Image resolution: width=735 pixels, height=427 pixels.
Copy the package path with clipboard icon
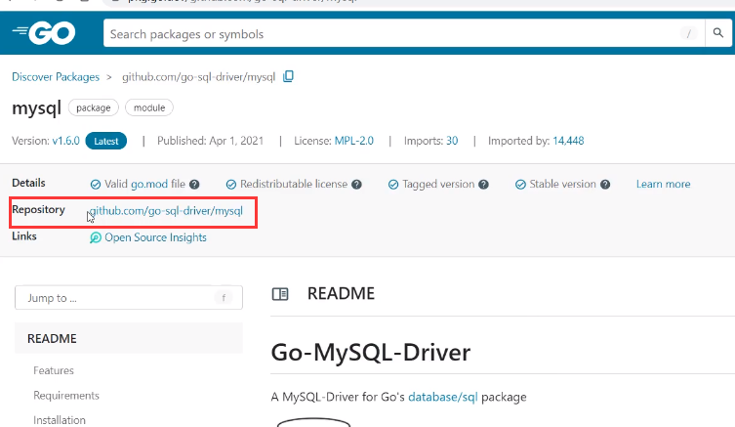point(288,76)
